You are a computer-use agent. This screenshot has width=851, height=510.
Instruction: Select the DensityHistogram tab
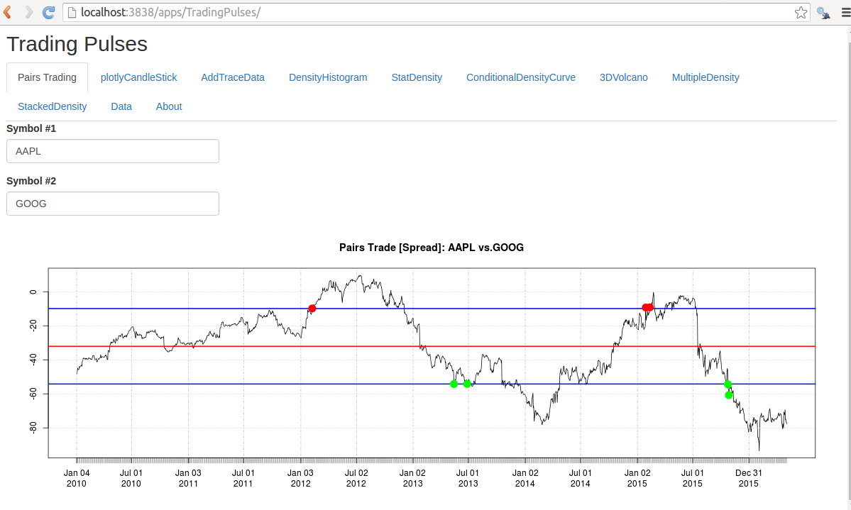(x=328, y=77)
